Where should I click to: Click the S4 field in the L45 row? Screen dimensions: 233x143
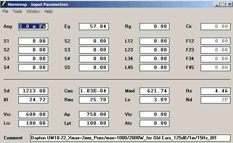tap(33, 67)
